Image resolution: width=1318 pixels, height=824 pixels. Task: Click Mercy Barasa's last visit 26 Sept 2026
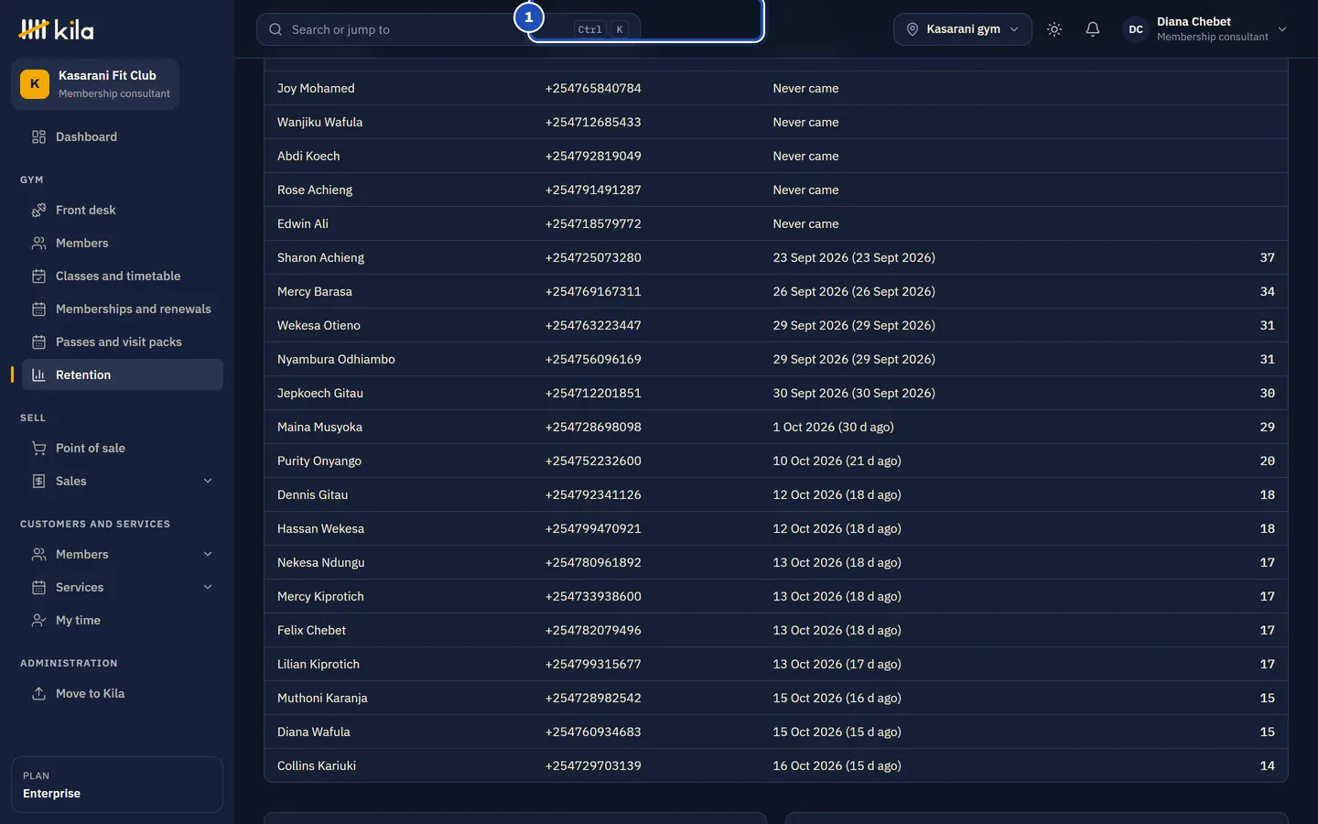point(854,291)
